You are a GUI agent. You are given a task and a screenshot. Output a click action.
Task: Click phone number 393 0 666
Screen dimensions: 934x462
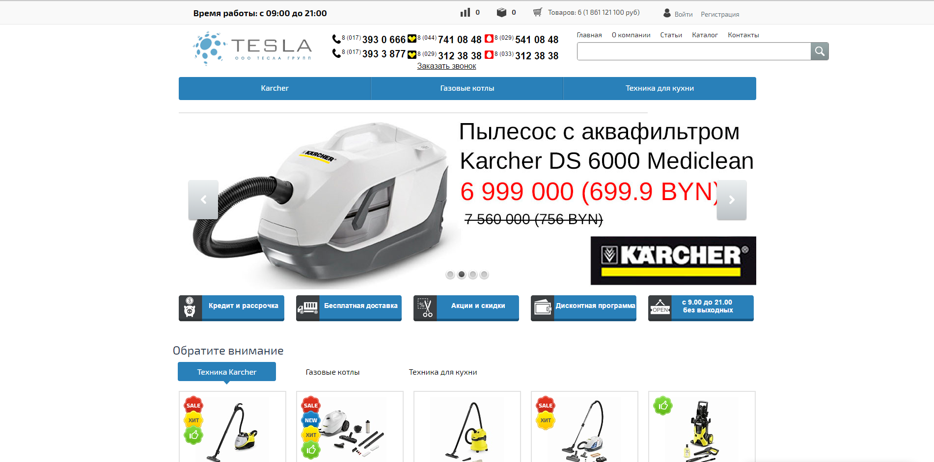point(384,40)
